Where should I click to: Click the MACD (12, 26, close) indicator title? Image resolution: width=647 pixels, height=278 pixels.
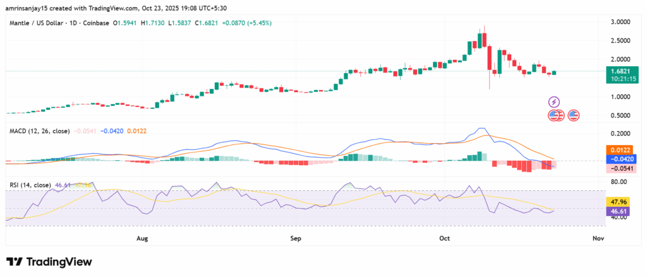pos(39,131)
